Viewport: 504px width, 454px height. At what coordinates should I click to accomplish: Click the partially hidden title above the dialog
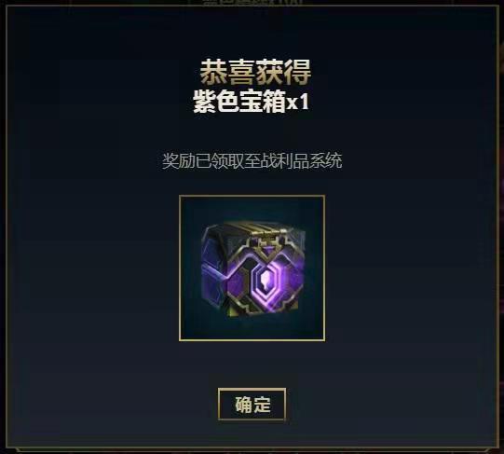[x=252, y=3]
